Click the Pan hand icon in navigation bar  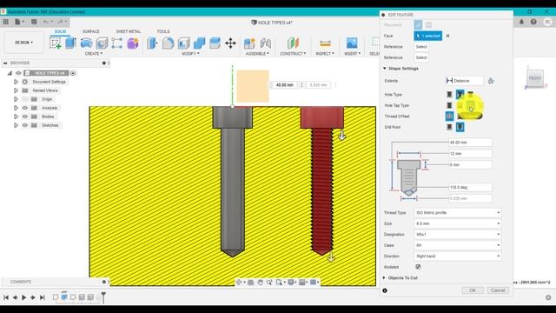(x=261, y=282)
